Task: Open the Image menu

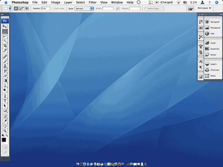Action: coord(56,2)
